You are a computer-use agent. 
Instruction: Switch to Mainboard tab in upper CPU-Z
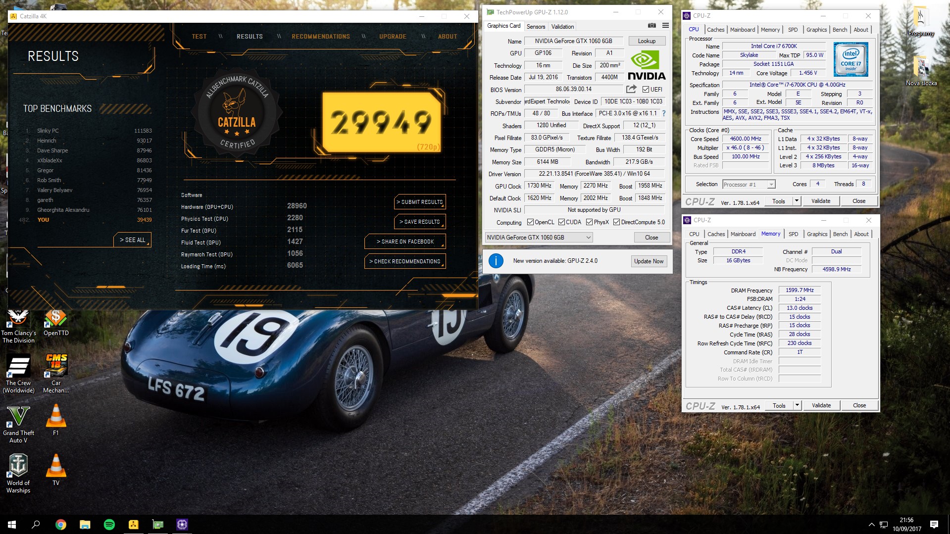point(743,30)
